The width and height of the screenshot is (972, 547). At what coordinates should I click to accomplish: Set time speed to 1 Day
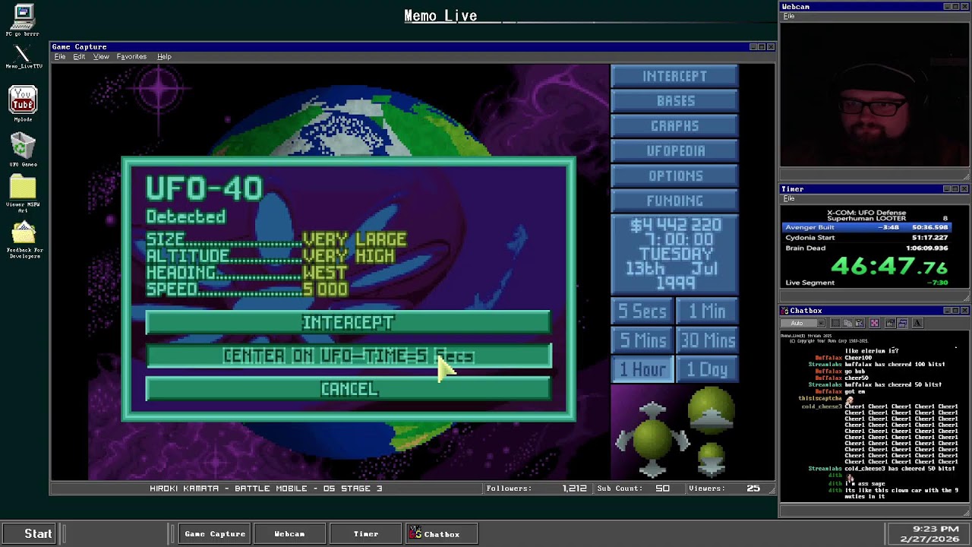tap(707, 369)
